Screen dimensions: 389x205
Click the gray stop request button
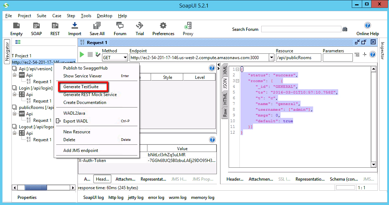coord(90,54)
